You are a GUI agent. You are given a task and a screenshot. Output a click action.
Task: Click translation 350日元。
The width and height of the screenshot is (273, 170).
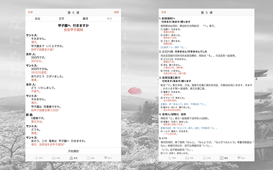pos(37,61)
